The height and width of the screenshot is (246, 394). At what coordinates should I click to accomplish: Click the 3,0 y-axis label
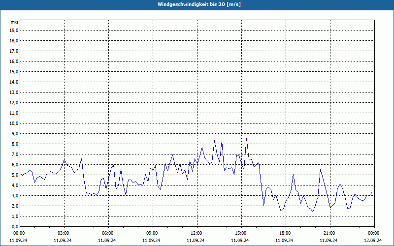point(15,195)
